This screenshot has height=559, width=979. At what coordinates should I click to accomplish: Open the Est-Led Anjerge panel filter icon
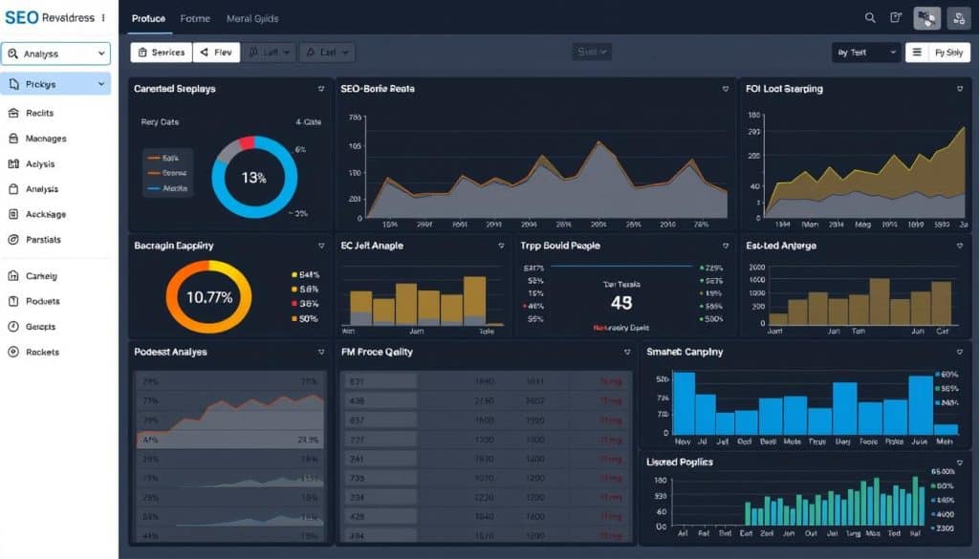(960, 246)
